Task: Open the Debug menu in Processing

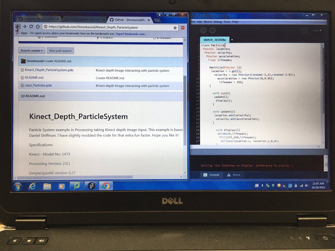Action: click(x=218, y=22)
